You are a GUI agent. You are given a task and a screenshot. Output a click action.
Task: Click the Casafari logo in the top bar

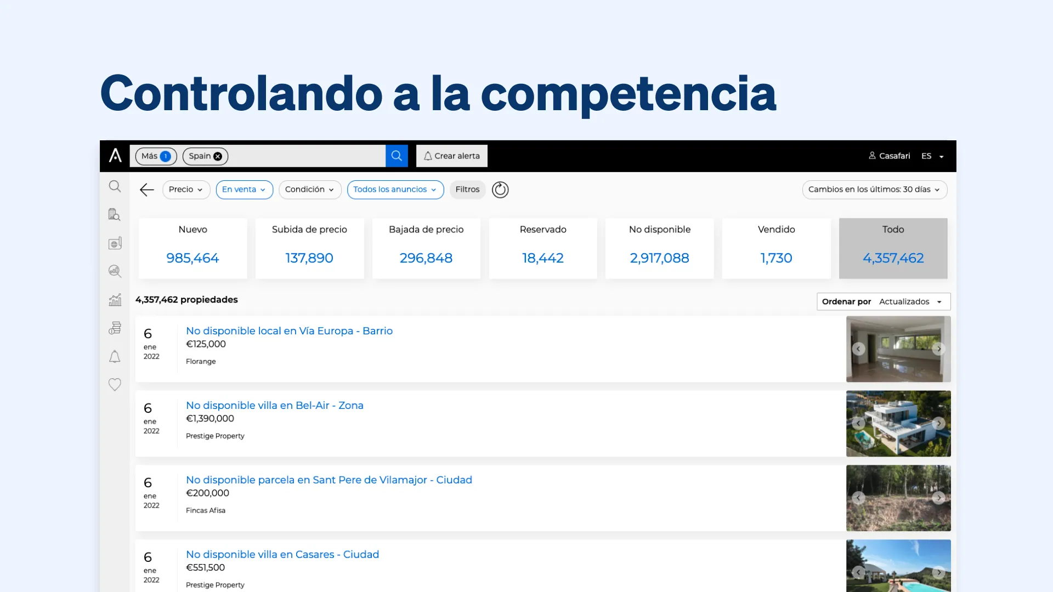(x=115, y=156)
